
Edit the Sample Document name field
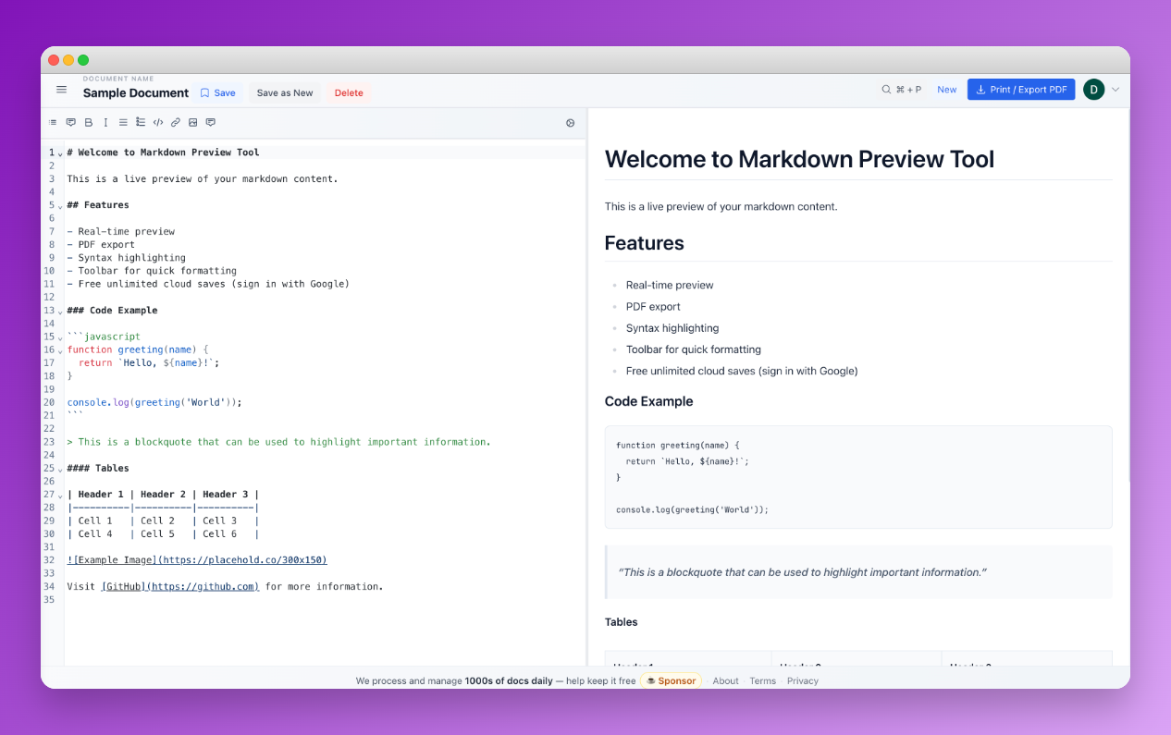point(136,92)
